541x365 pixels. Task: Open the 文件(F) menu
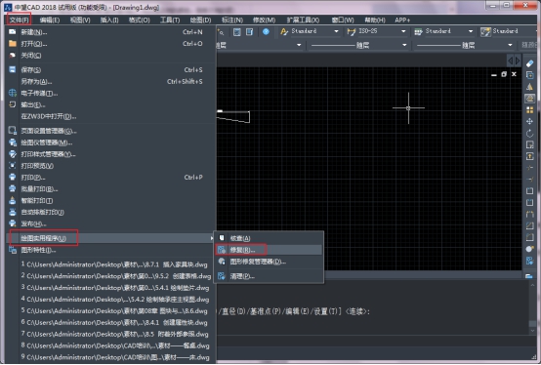click(x=19, y=20)
